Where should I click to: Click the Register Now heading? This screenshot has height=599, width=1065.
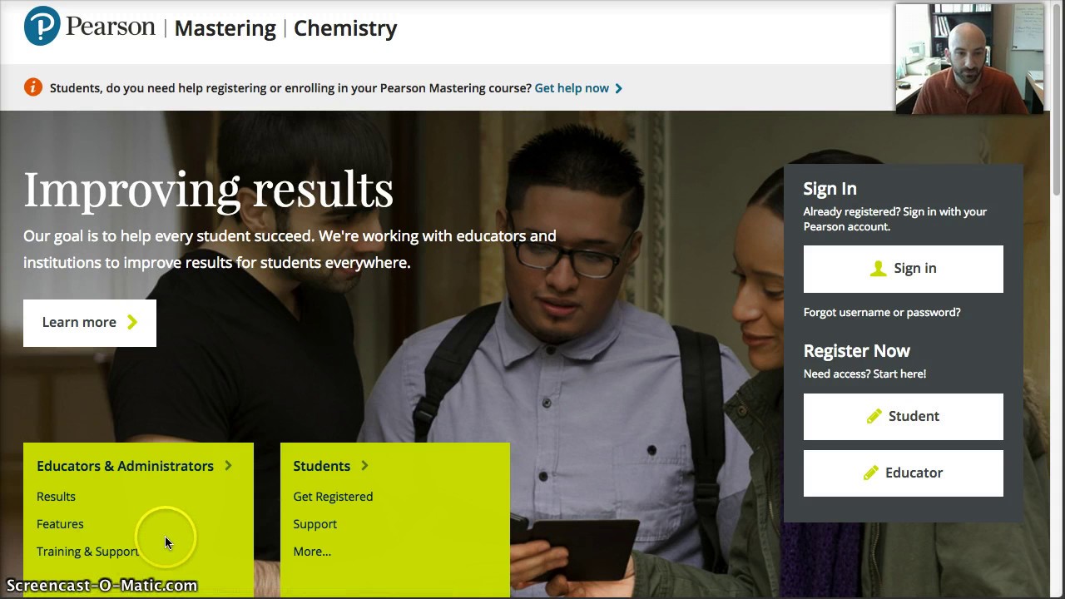(857, 351)
